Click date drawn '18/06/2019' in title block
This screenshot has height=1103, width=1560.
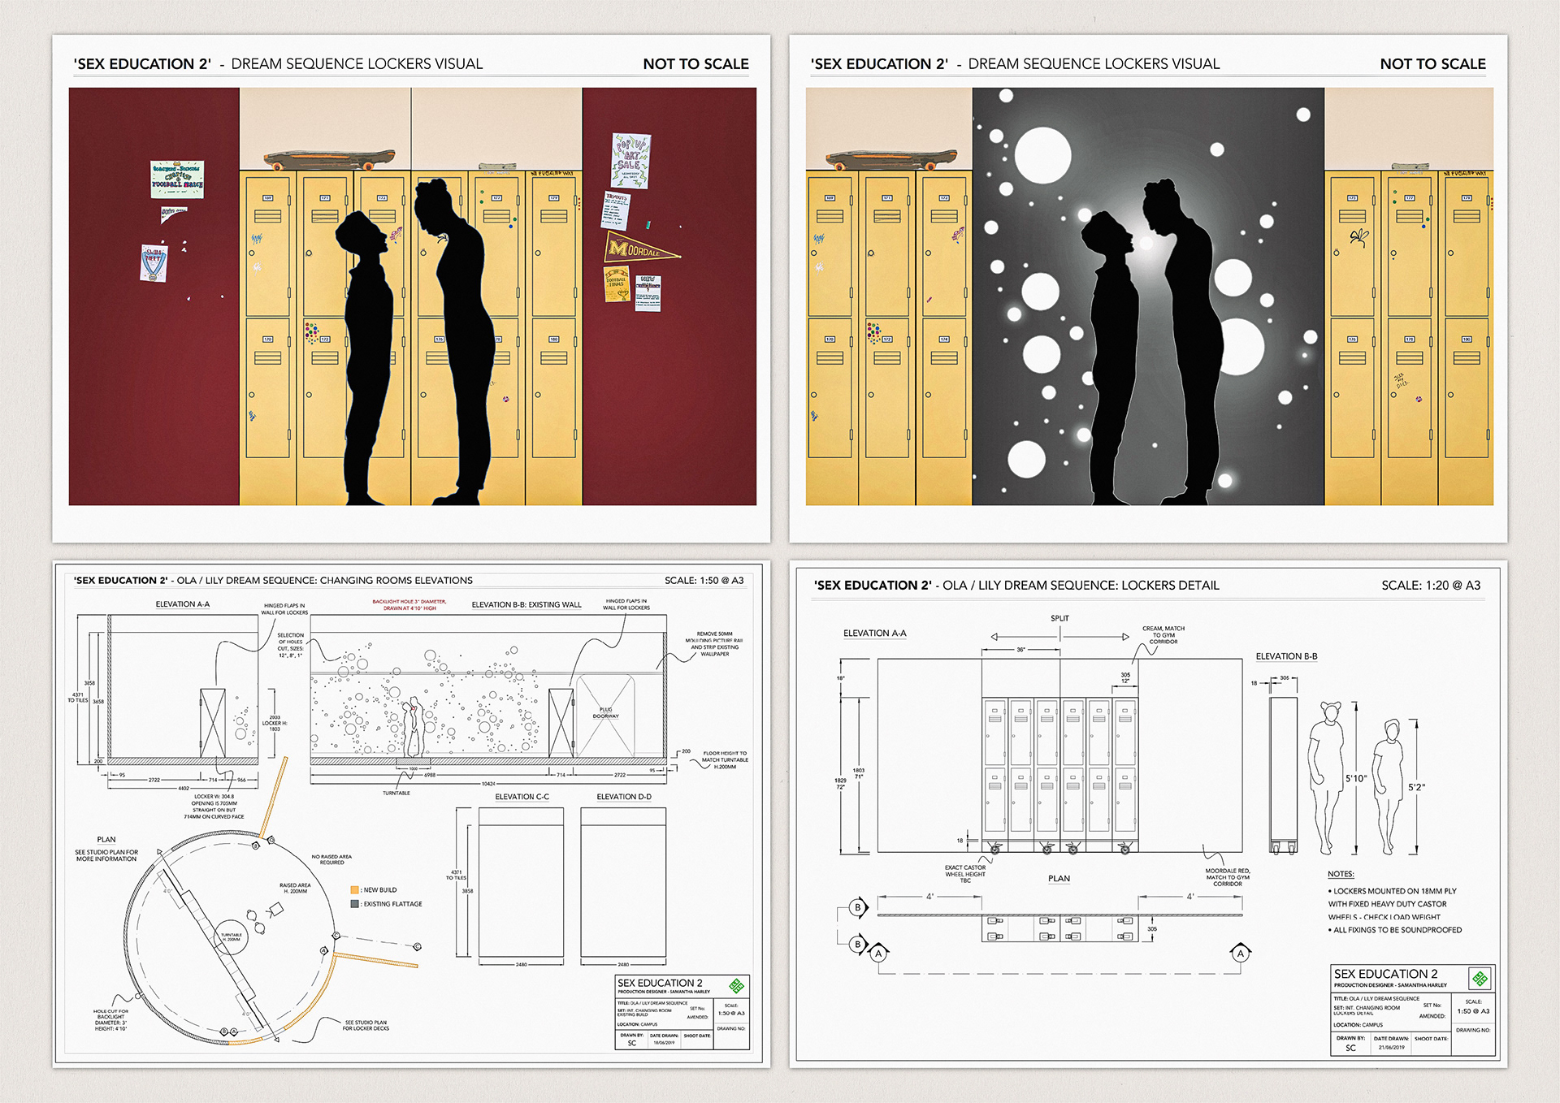(664, 1043)
